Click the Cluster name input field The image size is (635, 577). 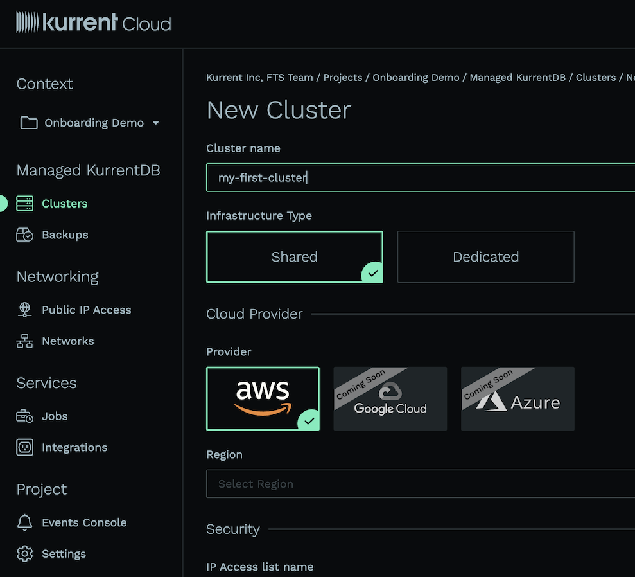click(421, 177)
